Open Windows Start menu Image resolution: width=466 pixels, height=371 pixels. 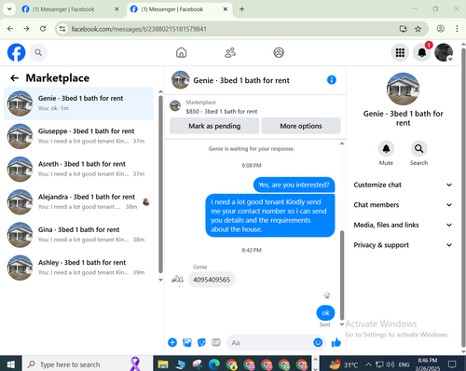point(11,364)
